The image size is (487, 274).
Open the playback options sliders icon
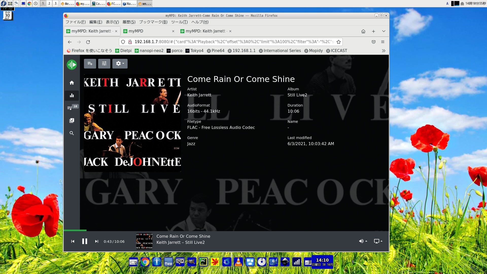pos(104,64)
